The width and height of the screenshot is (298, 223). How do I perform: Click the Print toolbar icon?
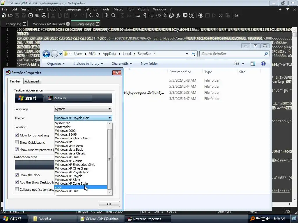(44, 16)
